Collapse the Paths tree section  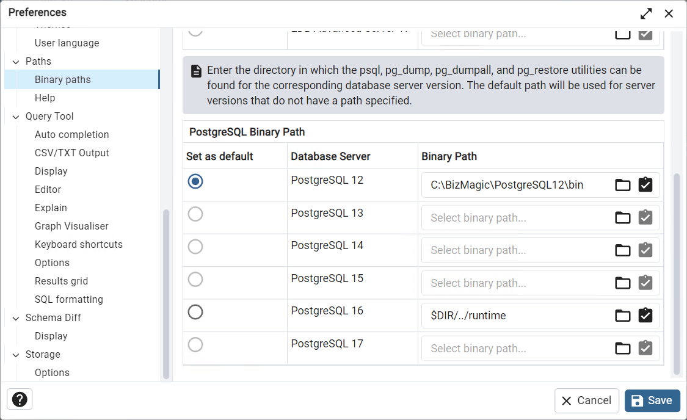(16, 62)
